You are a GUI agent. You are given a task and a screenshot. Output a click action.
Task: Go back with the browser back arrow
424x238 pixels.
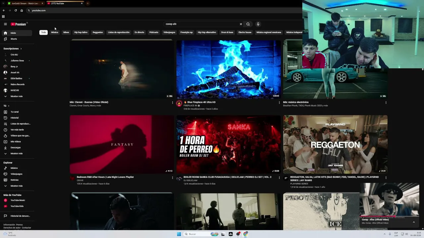[x=4, y=11]
